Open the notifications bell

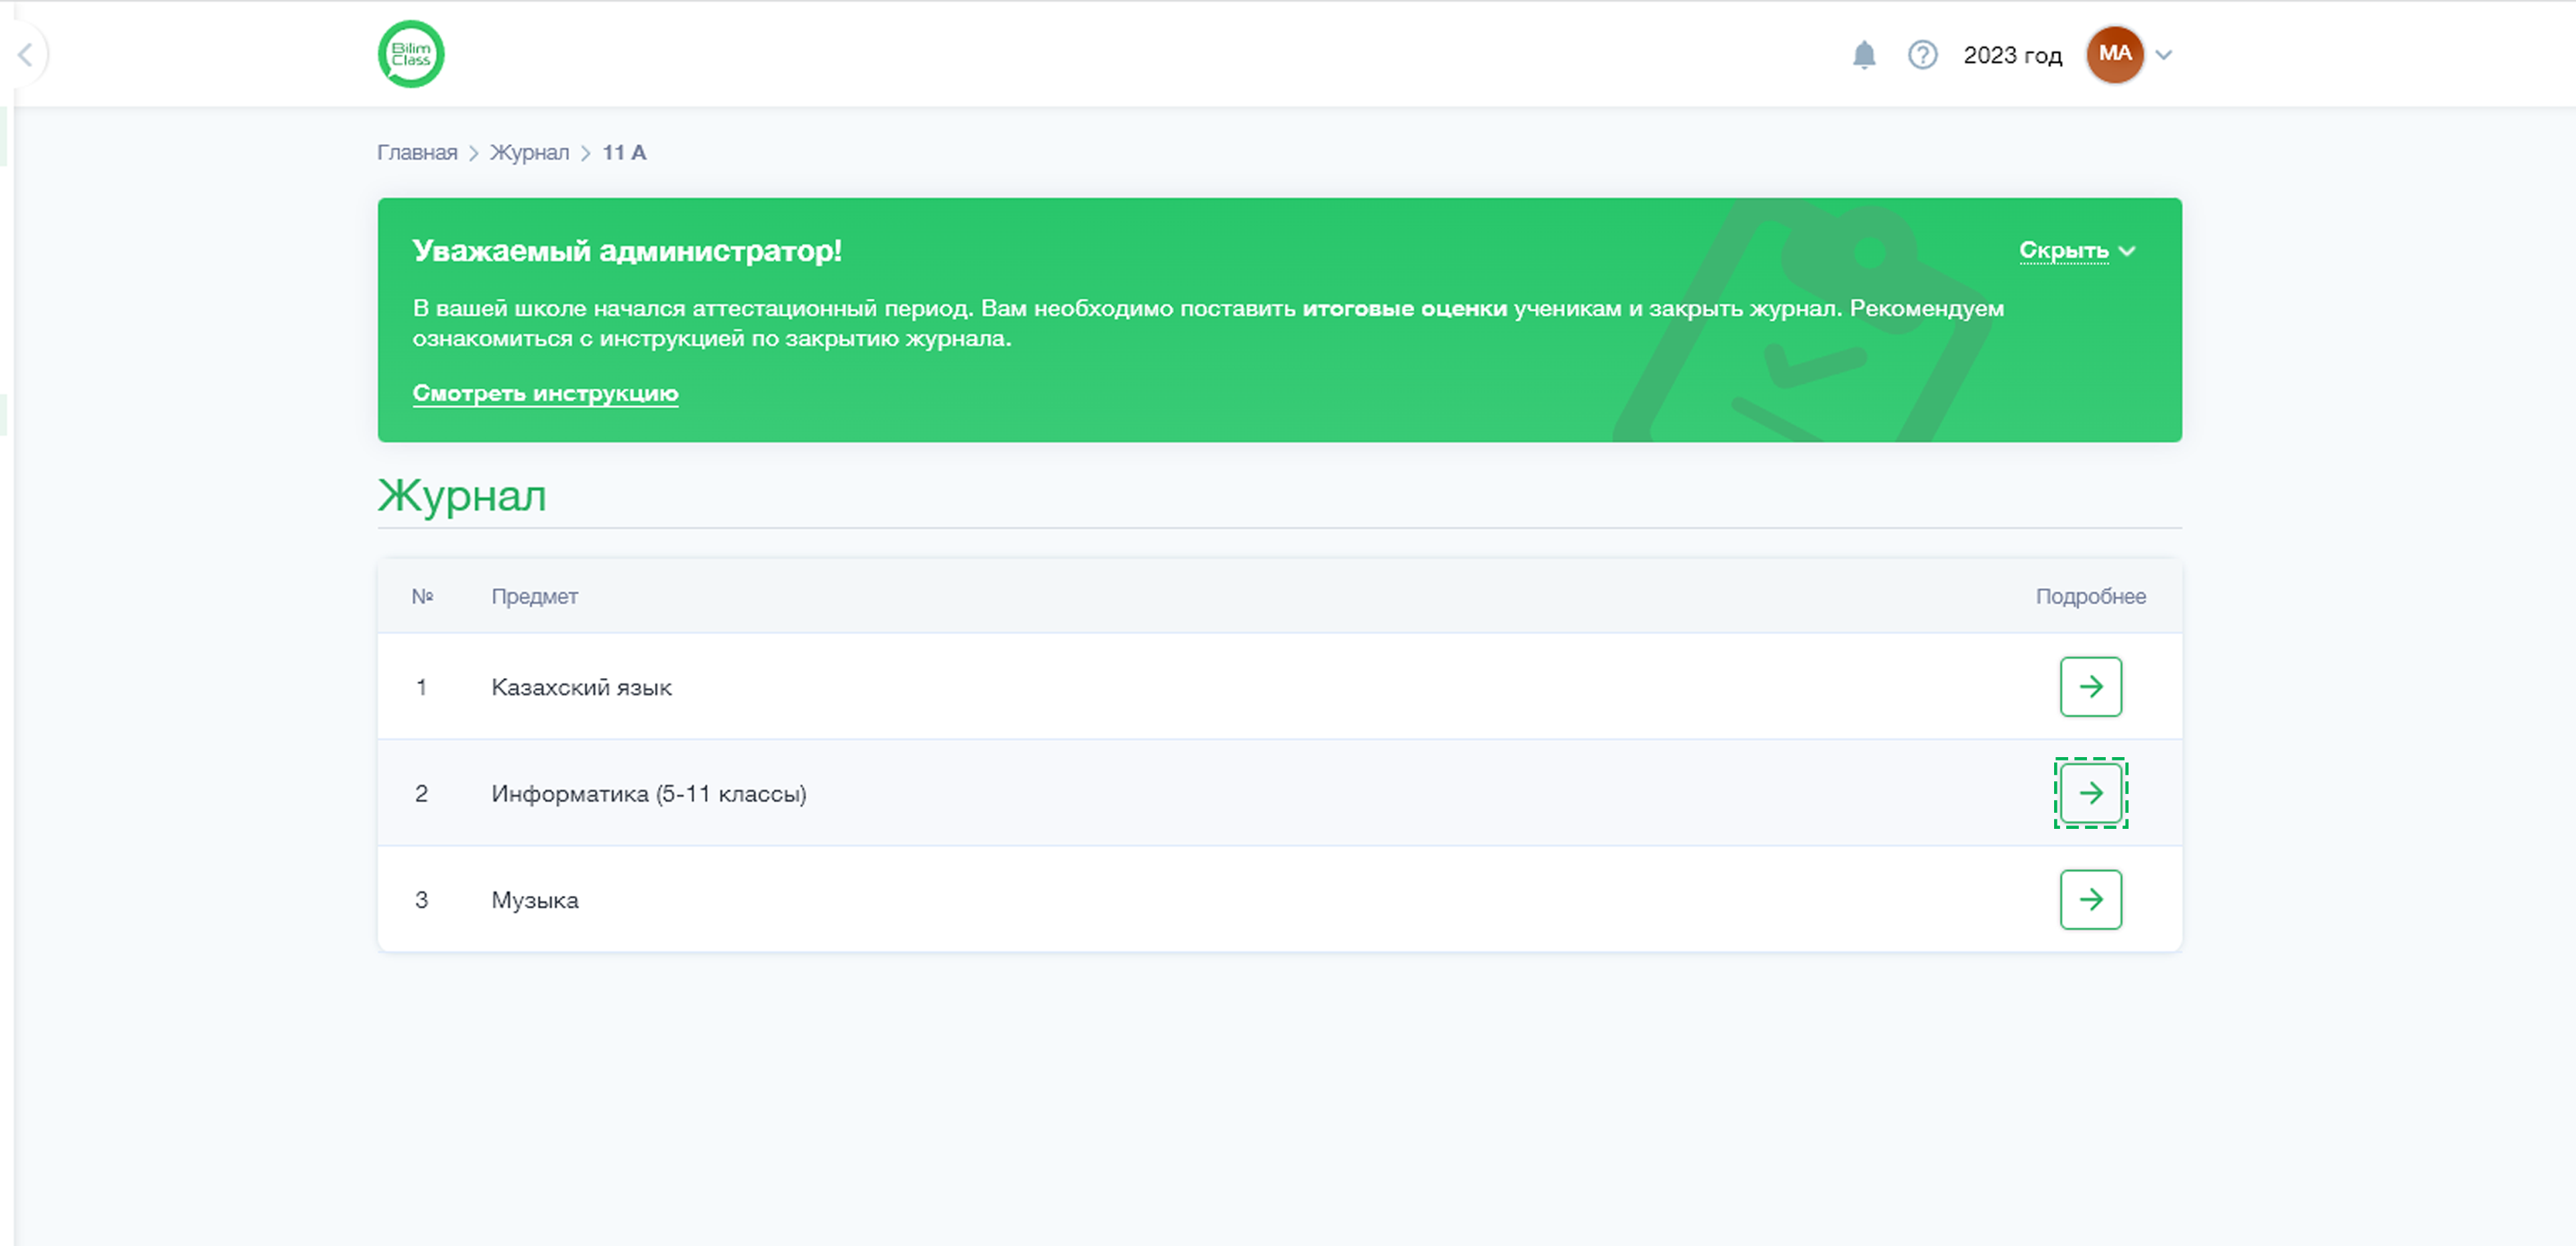point(1864,55)
